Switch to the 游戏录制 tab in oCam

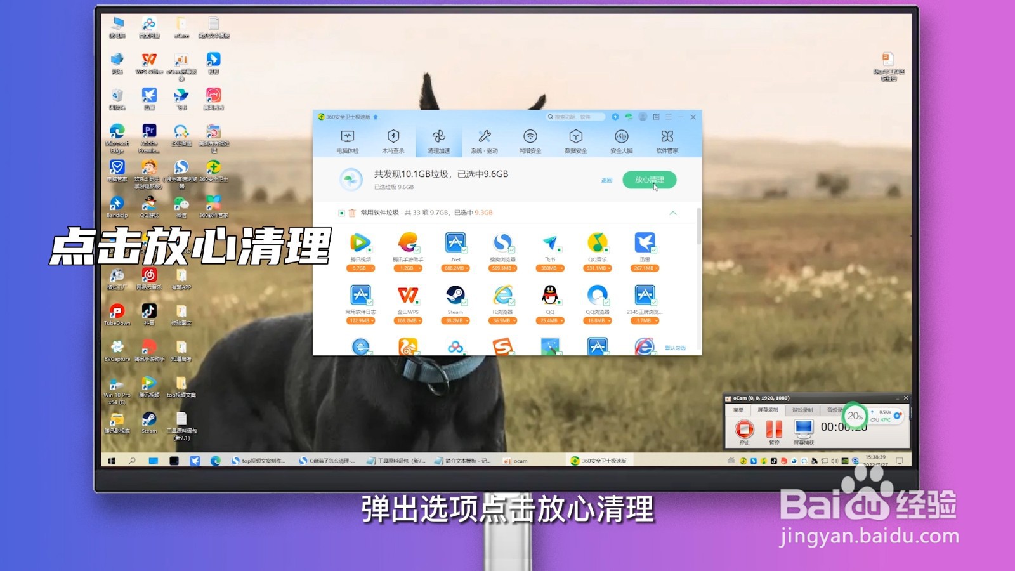coord(803,410)
